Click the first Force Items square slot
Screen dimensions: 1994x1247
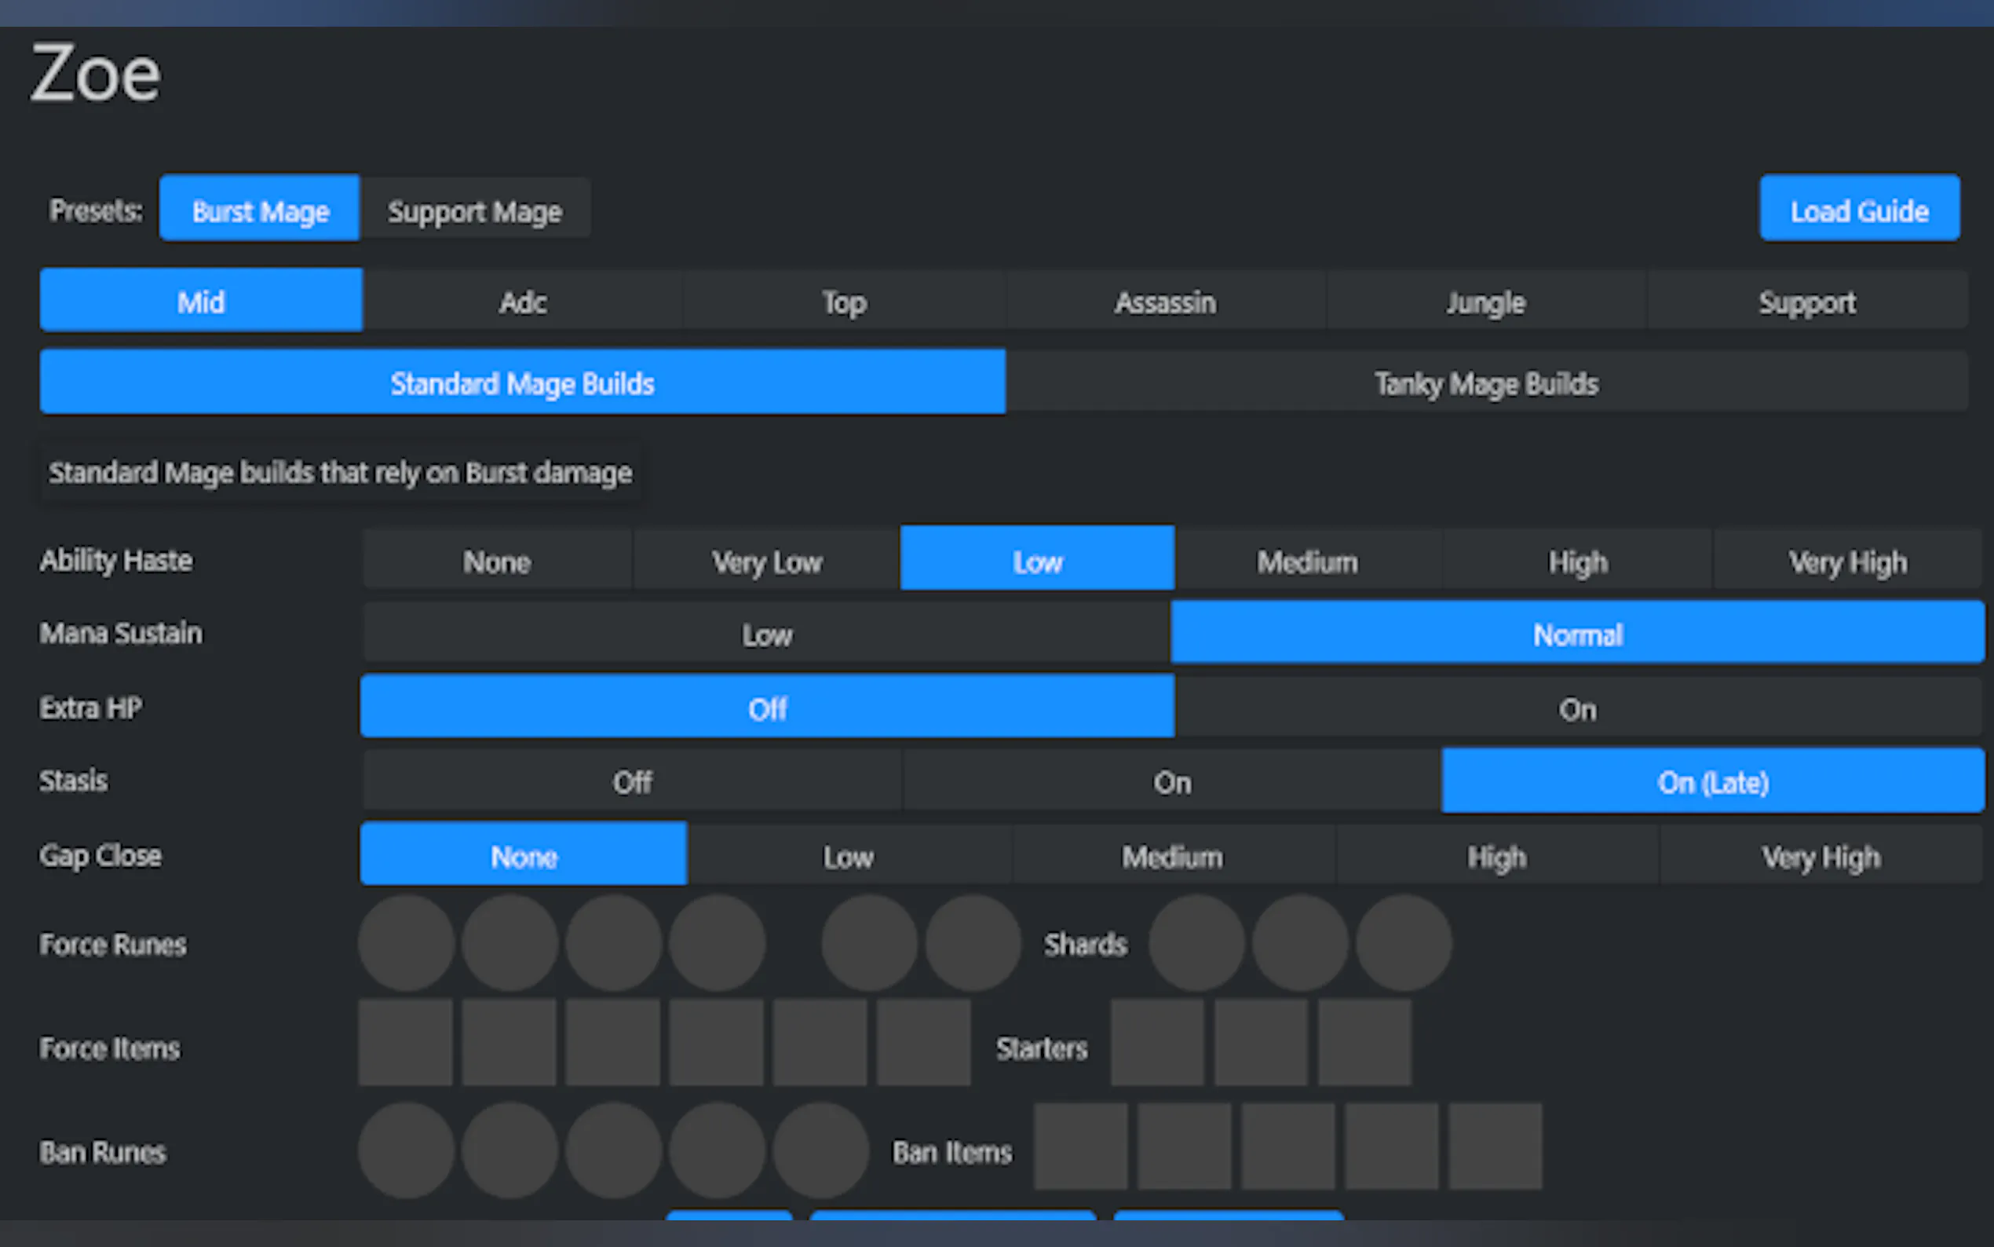[406, 1044]
